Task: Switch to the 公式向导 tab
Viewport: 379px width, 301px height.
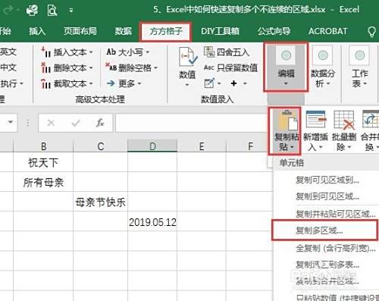Action: 274,31
